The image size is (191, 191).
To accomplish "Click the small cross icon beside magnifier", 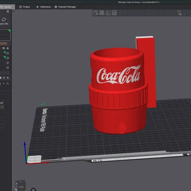I will click(x=4, y=84).
